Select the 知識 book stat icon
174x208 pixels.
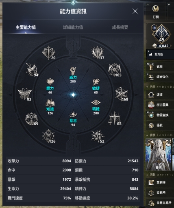pos(50,103)
